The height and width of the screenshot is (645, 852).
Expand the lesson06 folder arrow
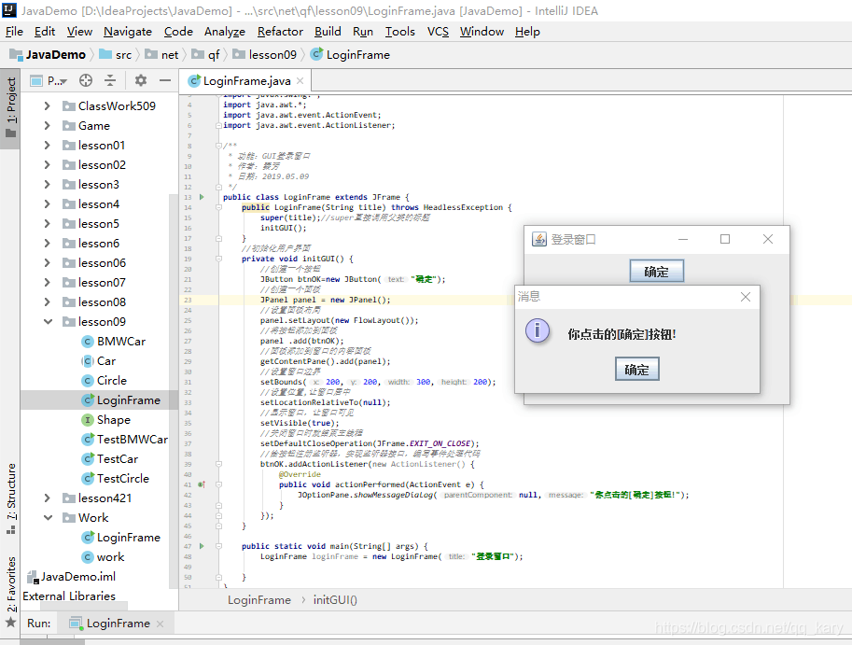(x=48, y=263)
